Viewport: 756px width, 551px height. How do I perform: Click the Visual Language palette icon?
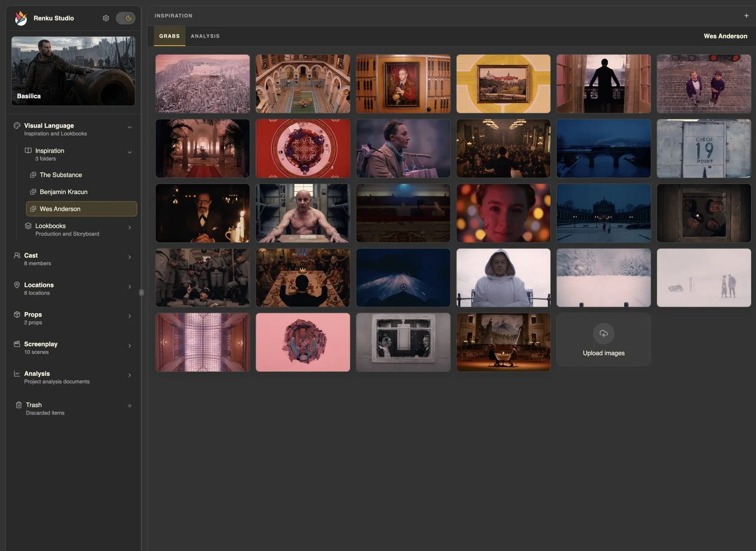point(17,126)
